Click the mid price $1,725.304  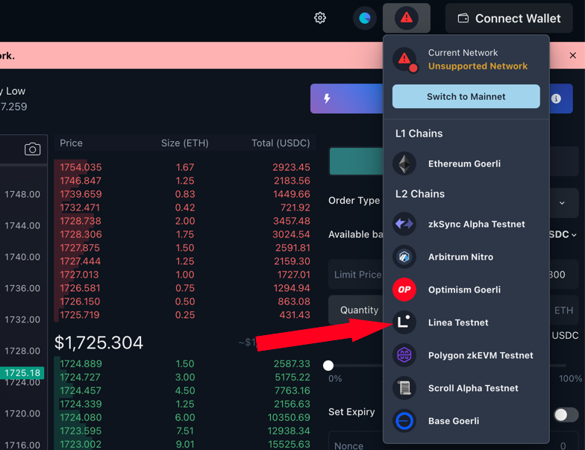point(98,343)
